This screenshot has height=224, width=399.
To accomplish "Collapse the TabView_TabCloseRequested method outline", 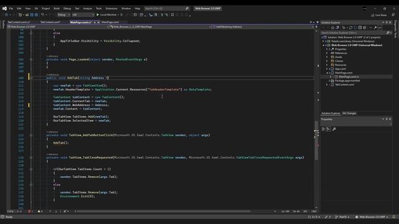I will coord(31,157).
